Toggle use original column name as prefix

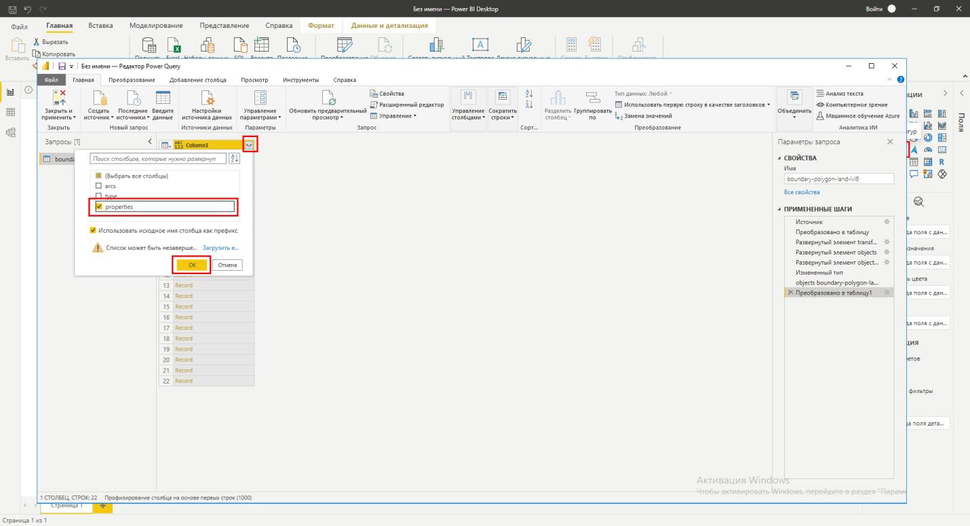[94, 230]
